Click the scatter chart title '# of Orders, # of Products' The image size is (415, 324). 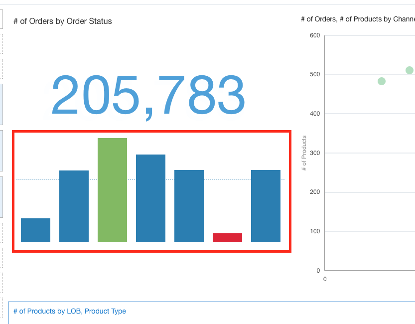(358, 19)
